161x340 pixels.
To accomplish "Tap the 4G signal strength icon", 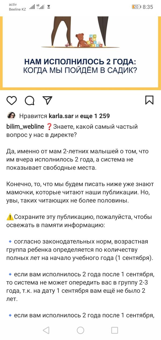I will coord(41,7).
